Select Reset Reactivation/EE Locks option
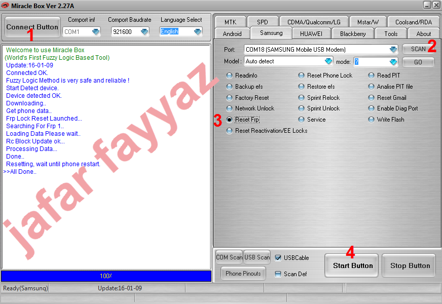Viewport: 442px width, 304px height. 267,131
